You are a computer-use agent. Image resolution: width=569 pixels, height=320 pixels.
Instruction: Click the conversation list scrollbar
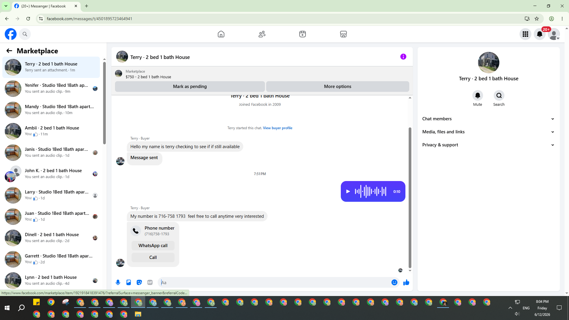104,103
